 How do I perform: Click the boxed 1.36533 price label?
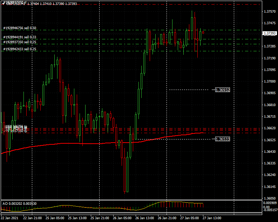223,139
